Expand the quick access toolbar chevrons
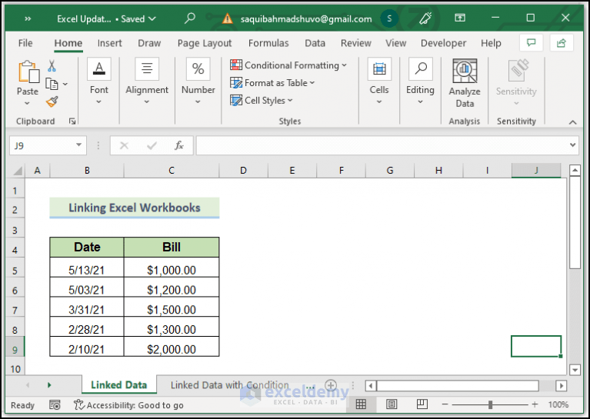Image resolution: width=590 pixels, height=419 pixels. point(28,18)
